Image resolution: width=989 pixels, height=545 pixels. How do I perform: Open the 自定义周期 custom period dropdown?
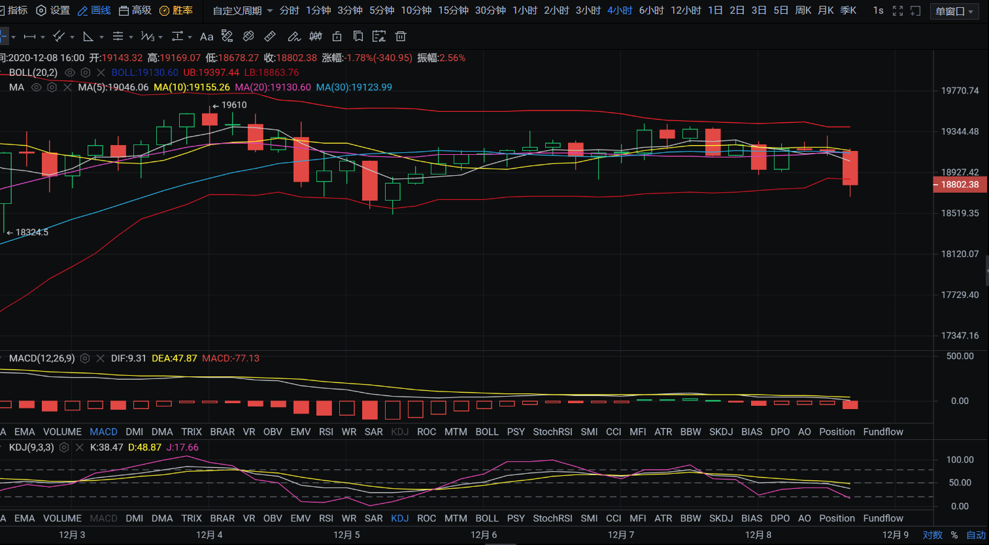pyautogui.click(x=243, y=11)
